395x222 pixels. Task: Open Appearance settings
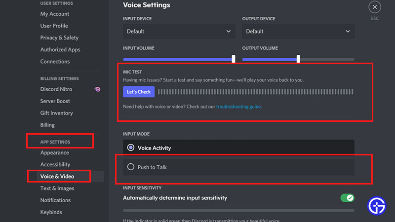point(54,152)
